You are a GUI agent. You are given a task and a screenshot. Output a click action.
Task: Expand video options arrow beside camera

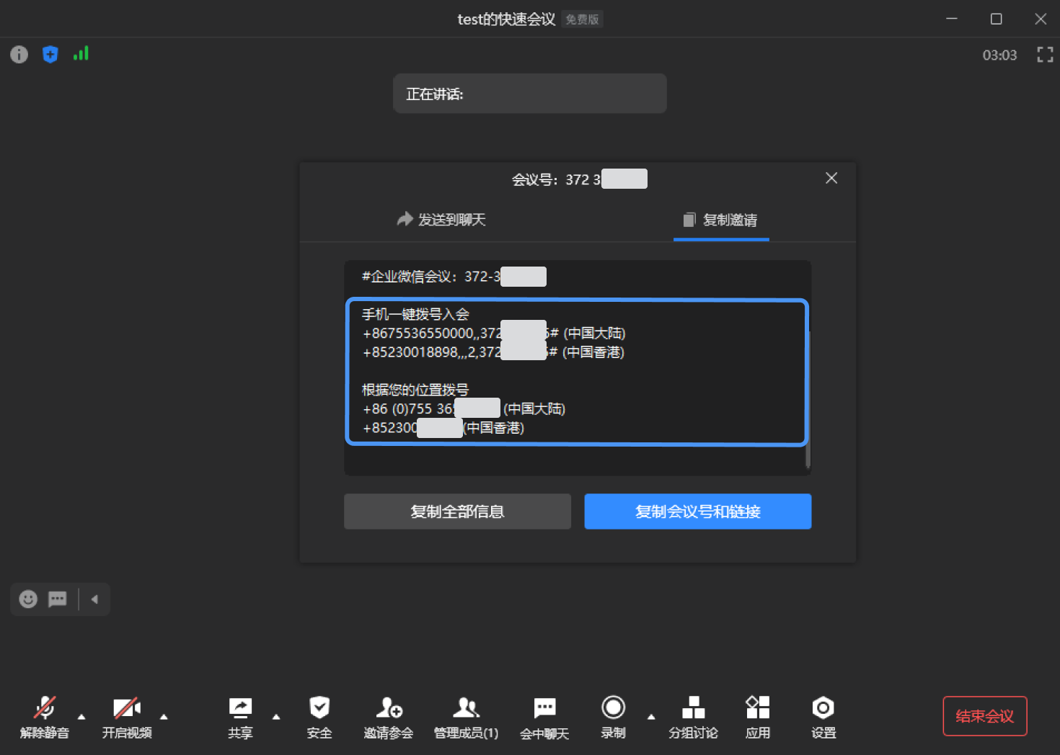pos(164,717)
